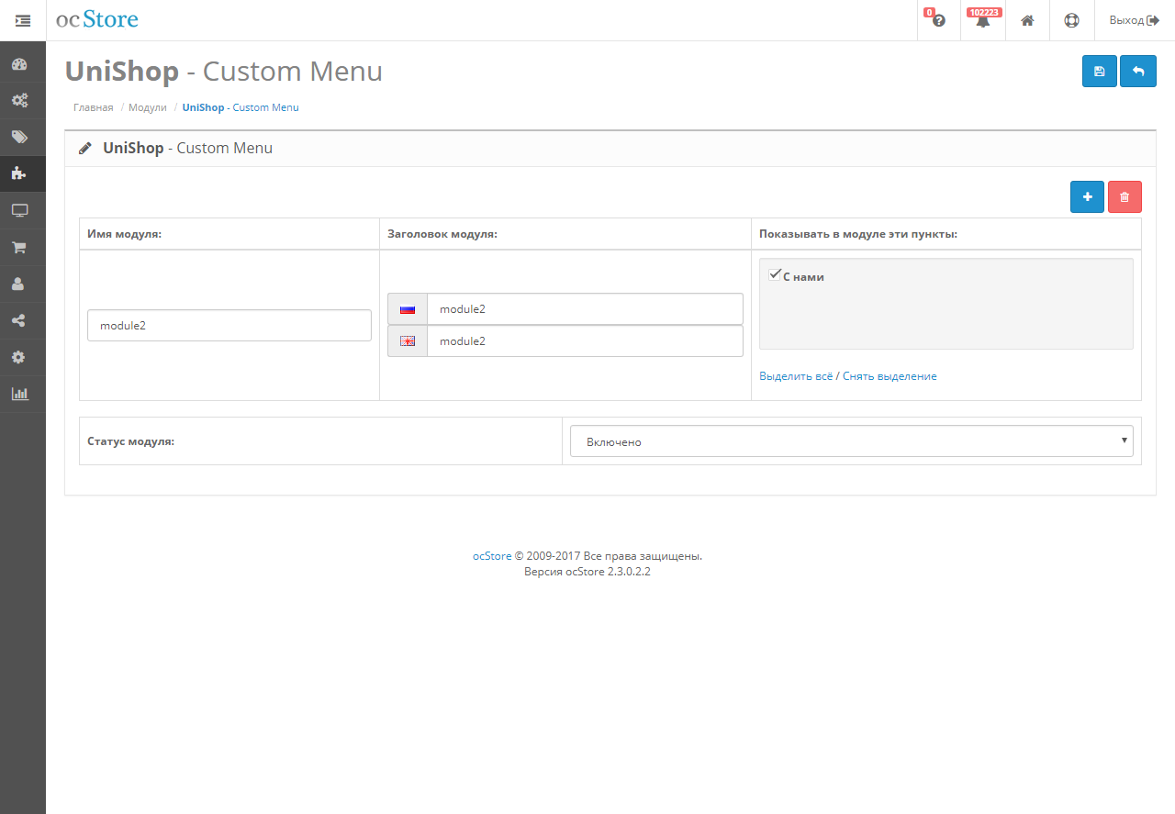The width and height of the screenshot is (1175, 814).
Task: Open the Catalog tag sidebar icon
Action: point(19,138)
